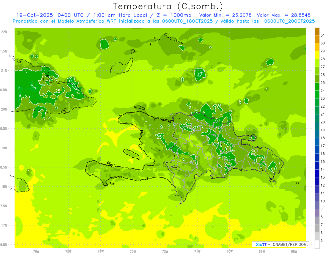Click the 68W longitude axis label
Image resolution: width=330 pixels, height=255 pixels.
click(x=294, y=251)
